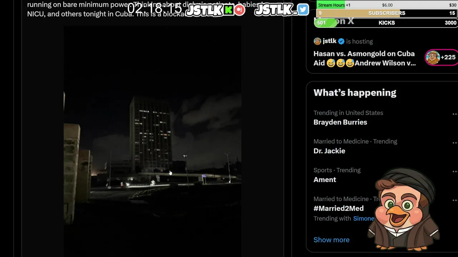This screenshot has width=458, height=257.
Task: Open more options for Ament trend
Action: coord(455,172)
